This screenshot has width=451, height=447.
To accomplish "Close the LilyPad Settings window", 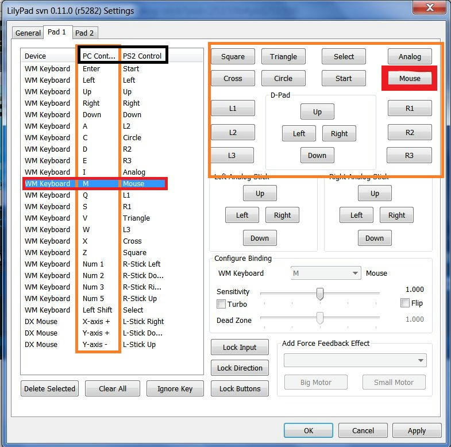I will tap(430, 7).
